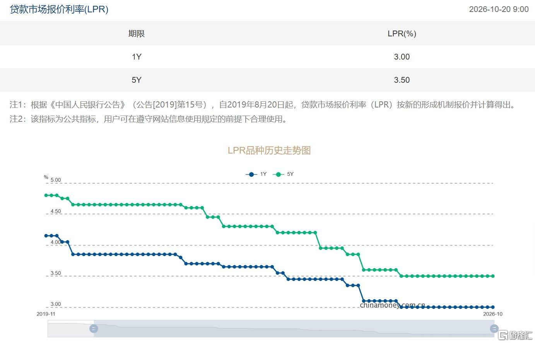This screenshot has height=343, width=535.
Task: Grab the right range slider handle
Action: coord(494,329)
